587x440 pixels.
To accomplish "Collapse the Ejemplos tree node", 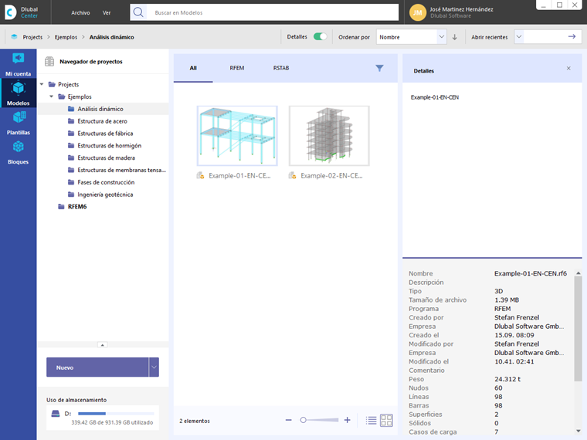I will coord(52,96).
